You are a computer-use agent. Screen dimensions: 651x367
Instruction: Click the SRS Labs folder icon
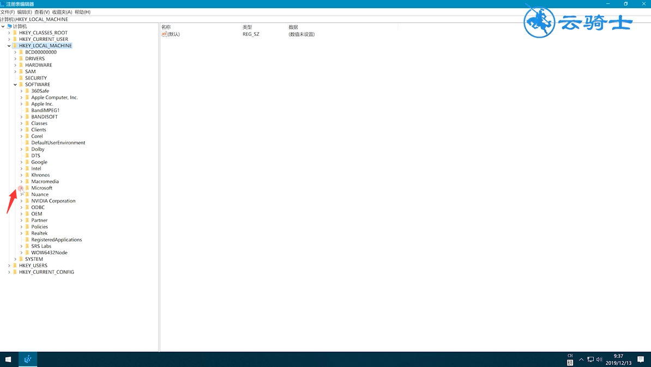point(27,246)
